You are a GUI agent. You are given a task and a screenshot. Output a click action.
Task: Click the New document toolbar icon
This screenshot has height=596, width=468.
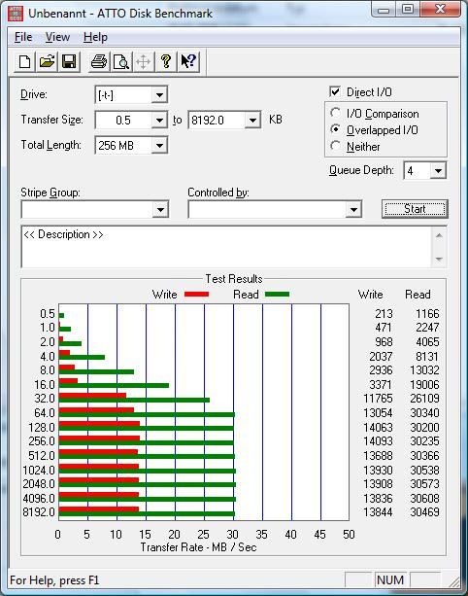click(x=24, y=61)
